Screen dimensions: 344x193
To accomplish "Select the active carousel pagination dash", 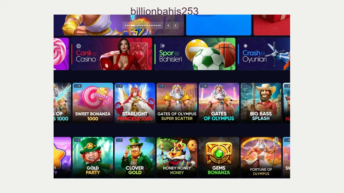I will [x=132, y=25].
